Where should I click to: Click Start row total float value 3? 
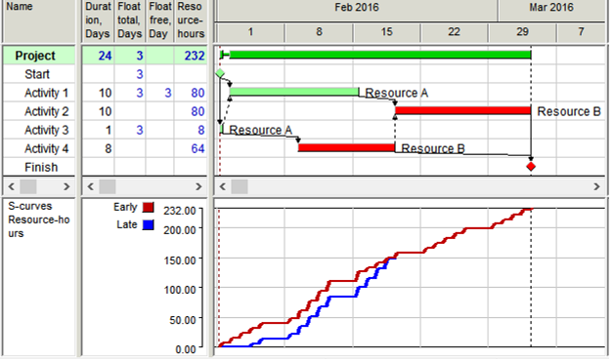coord(140,74)
